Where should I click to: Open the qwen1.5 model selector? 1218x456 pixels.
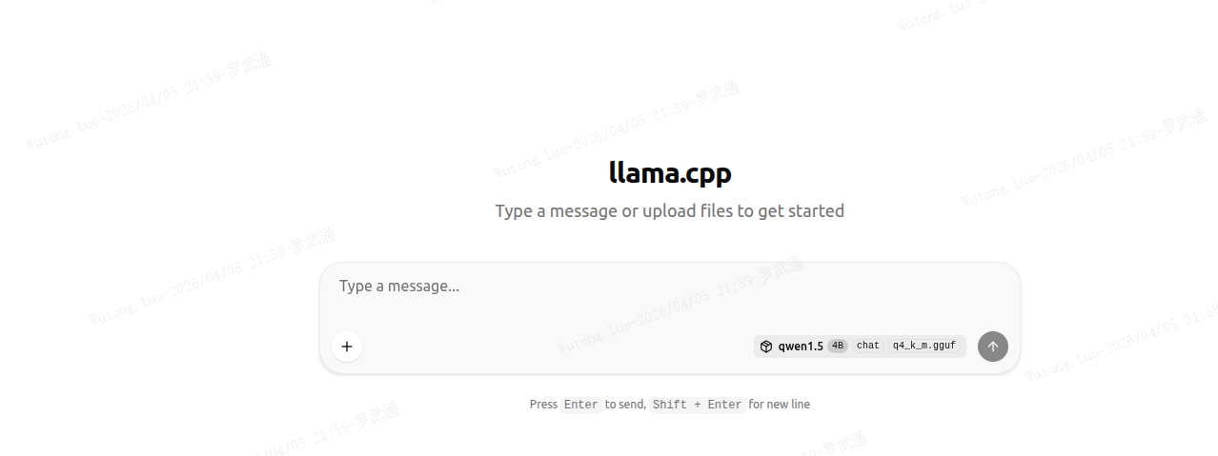click(860, 347)
